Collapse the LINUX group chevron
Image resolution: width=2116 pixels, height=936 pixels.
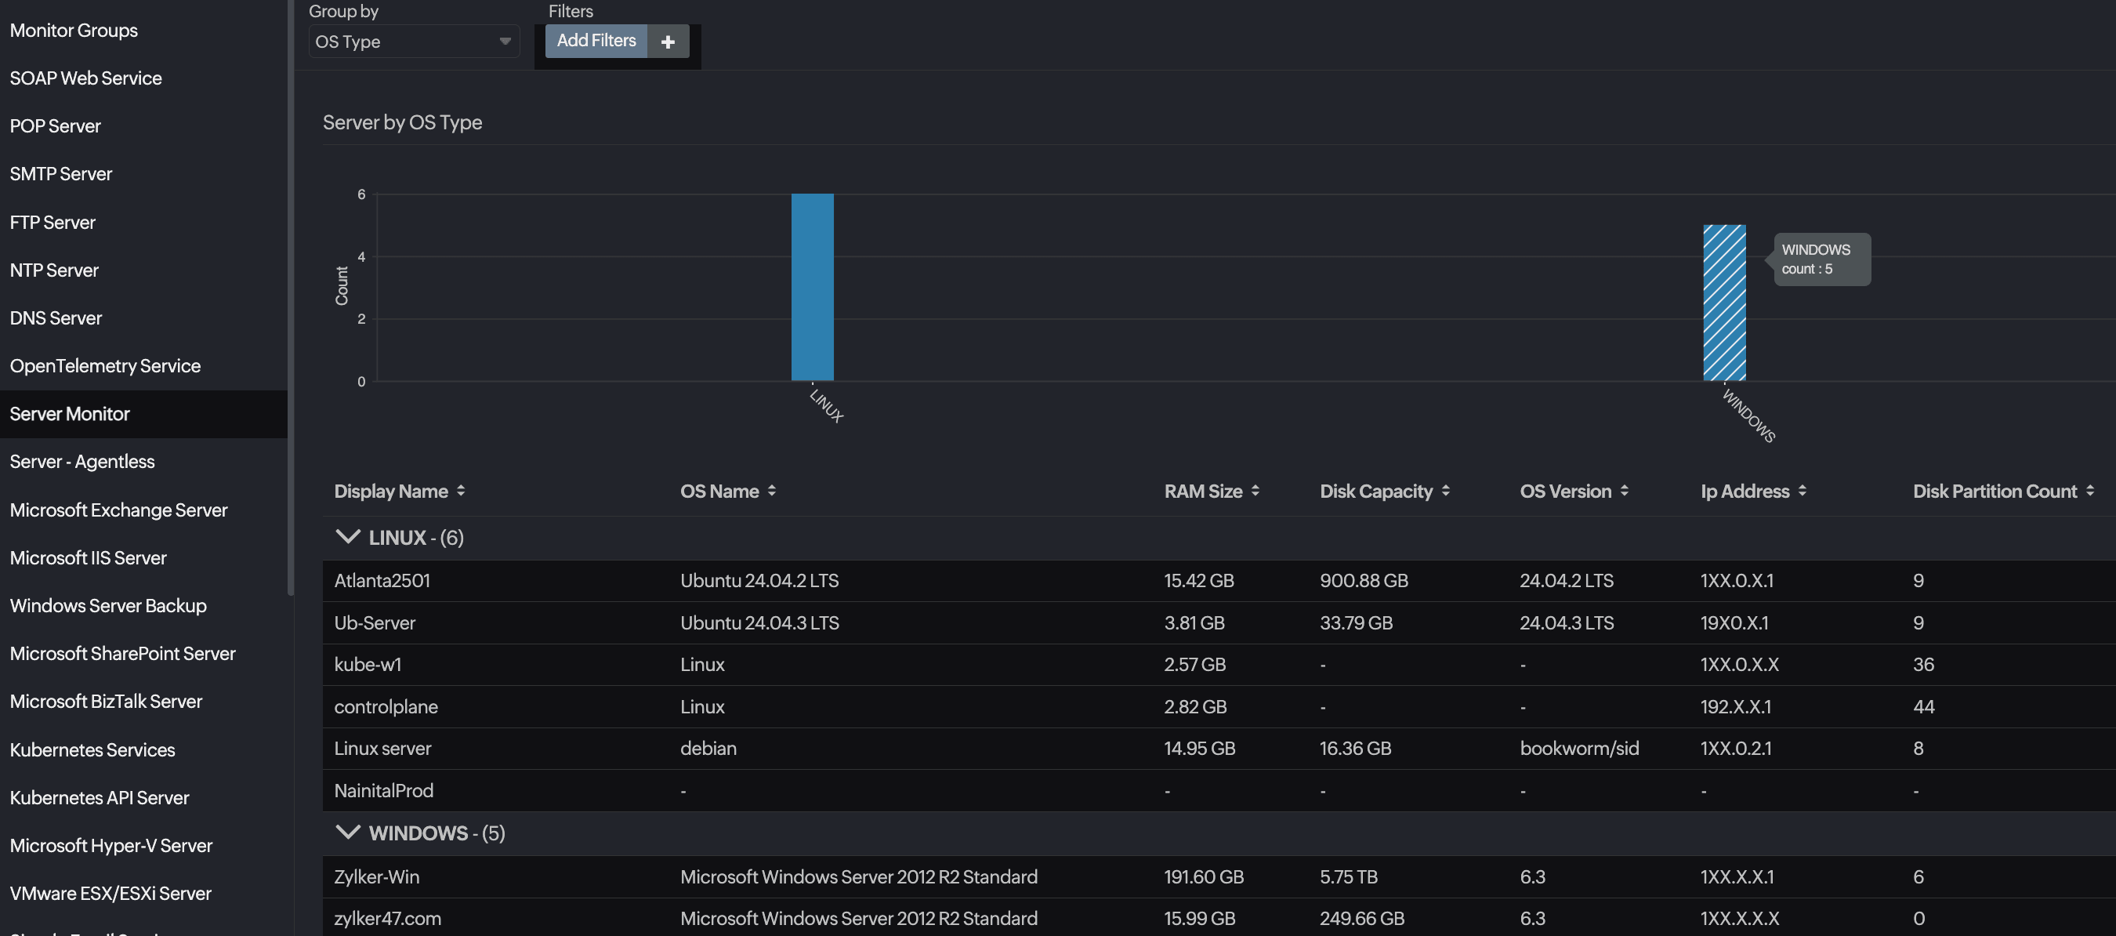click(348, 537)
